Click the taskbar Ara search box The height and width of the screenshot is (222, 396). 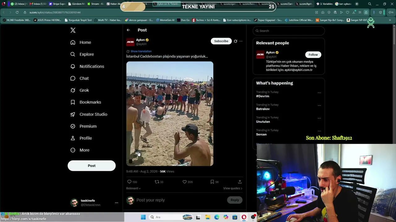(171, 217)
